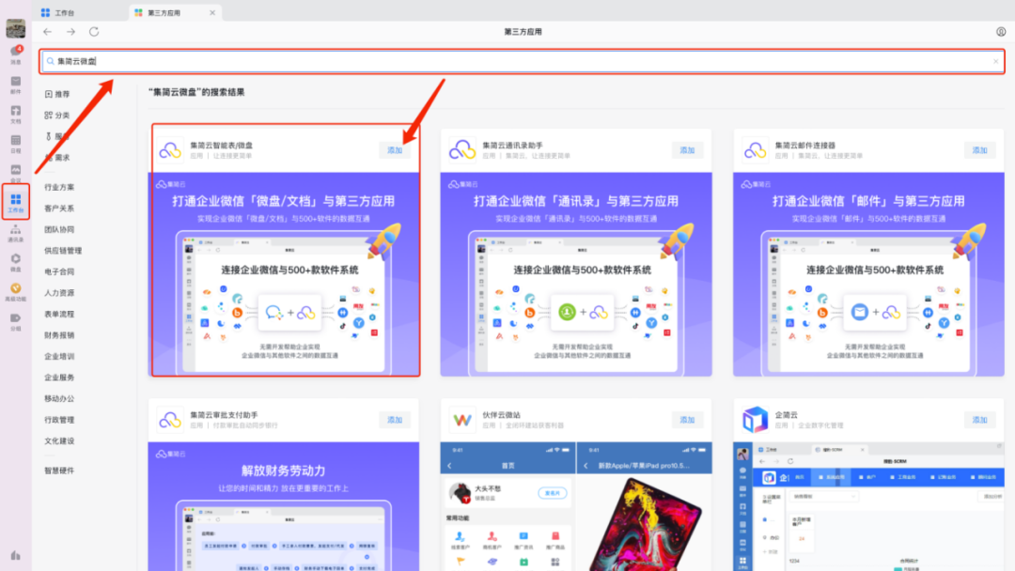Clear the search text with the X icon

tap(995, 61)
